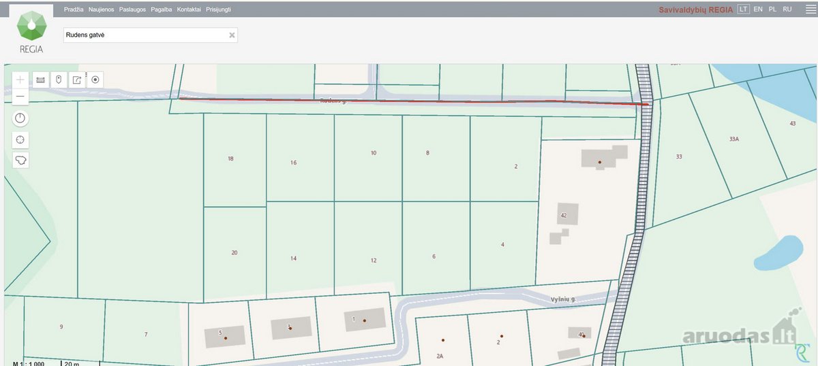Open the share map link tool
This screenshot has width=818, height=366.
[x=77, y=80]
